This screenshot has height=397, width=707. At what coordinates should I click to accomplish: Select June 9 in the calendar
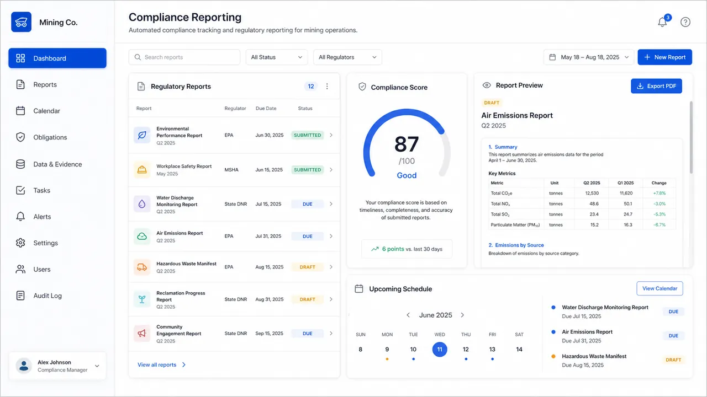click(x=387, y=350)
